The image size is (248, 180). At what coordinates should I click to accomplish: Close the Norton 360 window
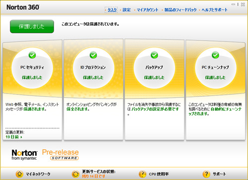pyautogui.click(x=243, y=4)
